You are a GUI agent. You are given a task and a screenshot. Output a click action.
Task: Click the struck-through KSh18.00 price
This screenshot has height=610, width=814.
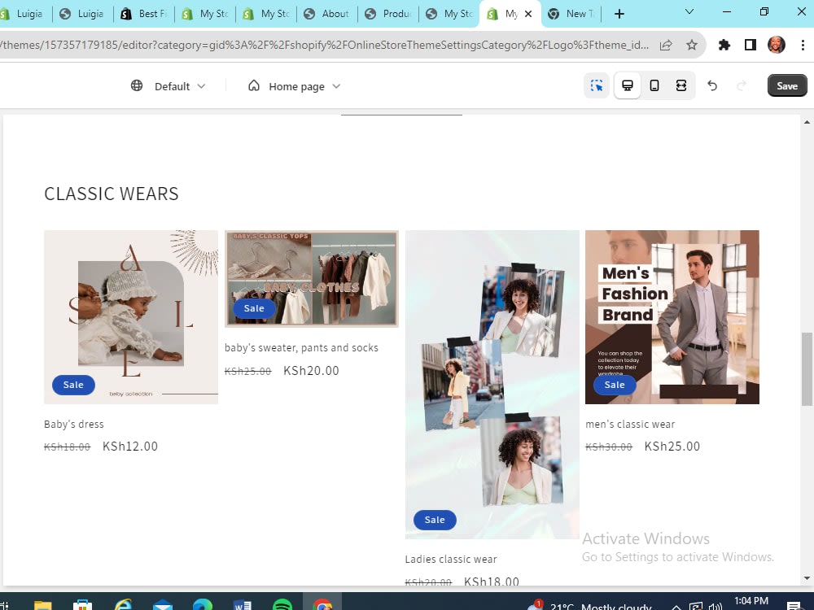(x=68, y=447)
